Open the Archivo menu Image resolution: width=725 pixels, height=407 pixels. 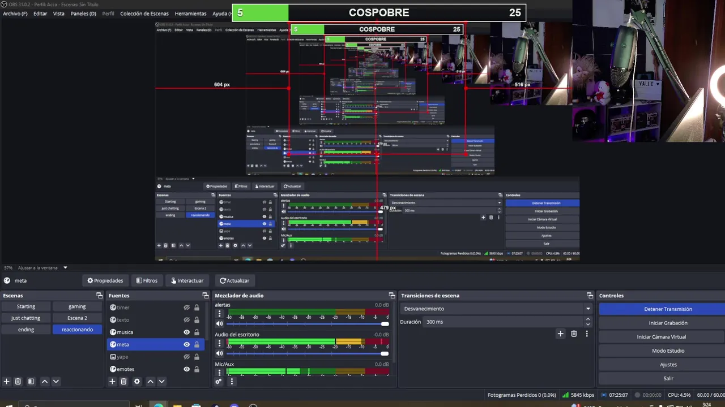15,14
